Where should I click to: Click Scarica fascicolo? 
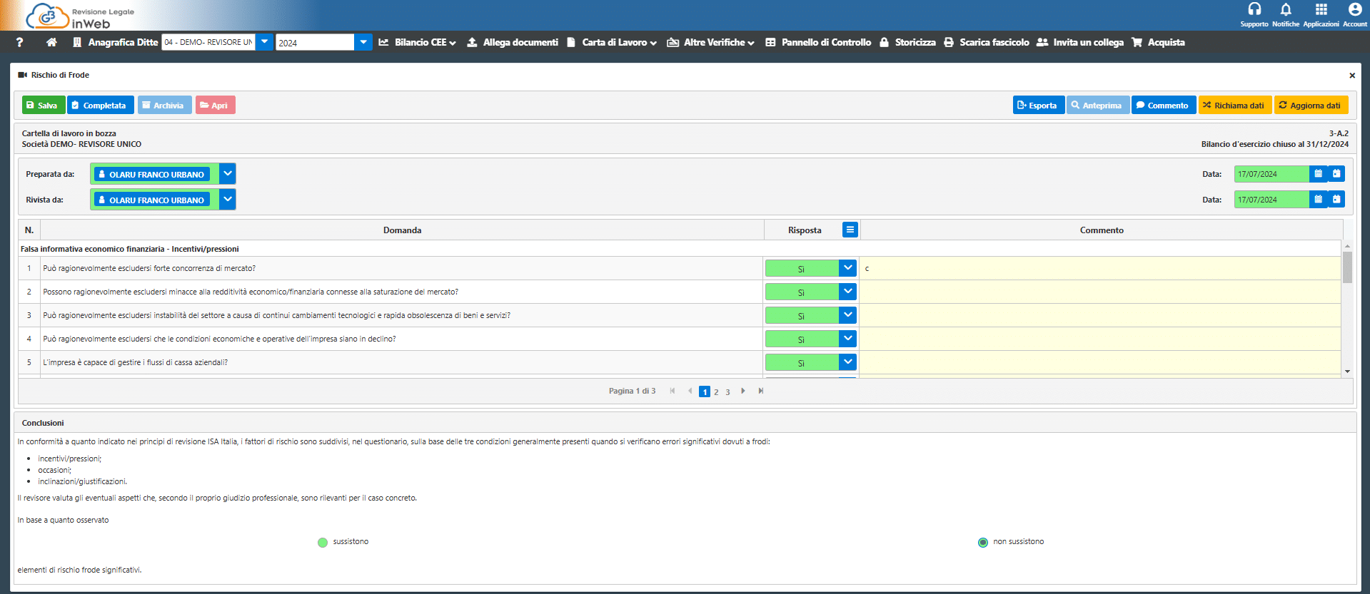click(986, 43)
